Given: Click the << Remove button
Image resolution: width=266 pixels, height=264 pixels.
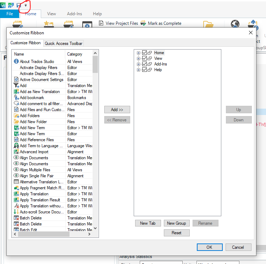Looking at the screenshot, I should pyautogui.click(x=117, y=120).
